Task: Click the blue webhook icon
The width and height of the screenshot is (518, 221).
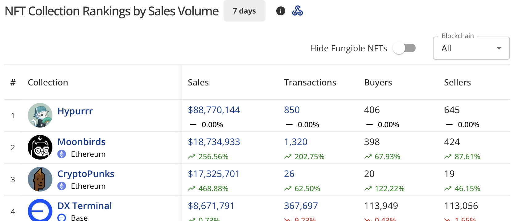Action: [297, 11]
